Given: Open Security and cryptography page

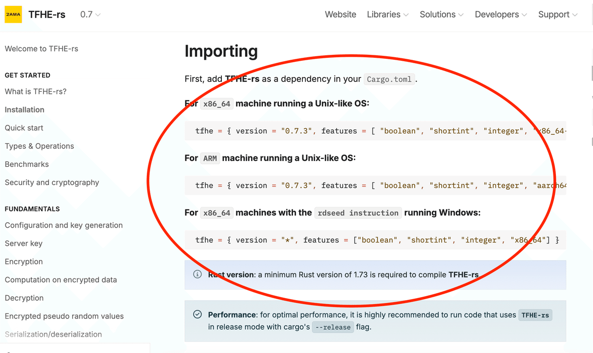Looking at the screenshot, I should click(52, 183).
